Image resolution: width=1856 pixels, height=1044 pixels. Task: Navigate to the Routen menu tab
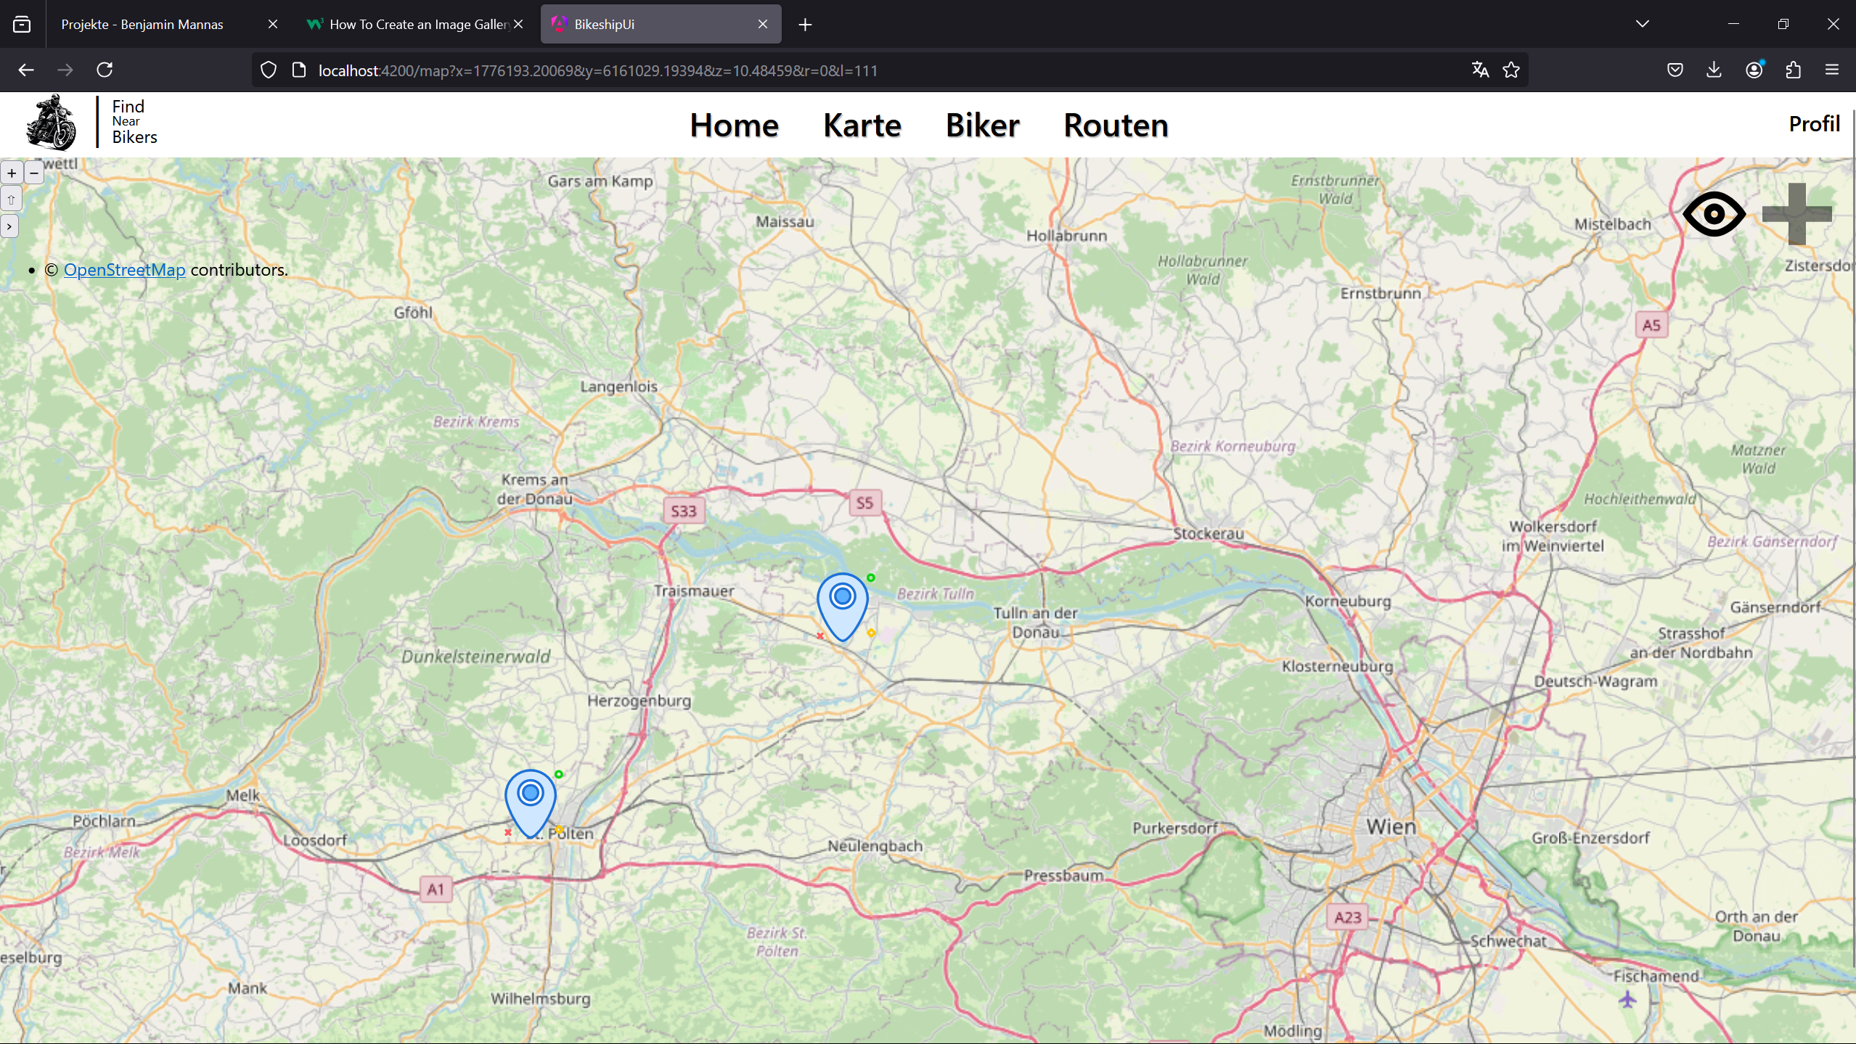pyautogui.click(x=1116, y=123)
